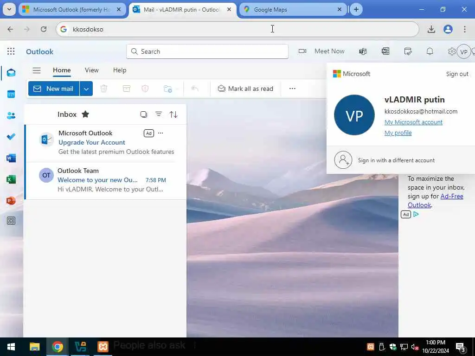Click the Reply arrow icon
475x356 pixels.
(195, 89)
